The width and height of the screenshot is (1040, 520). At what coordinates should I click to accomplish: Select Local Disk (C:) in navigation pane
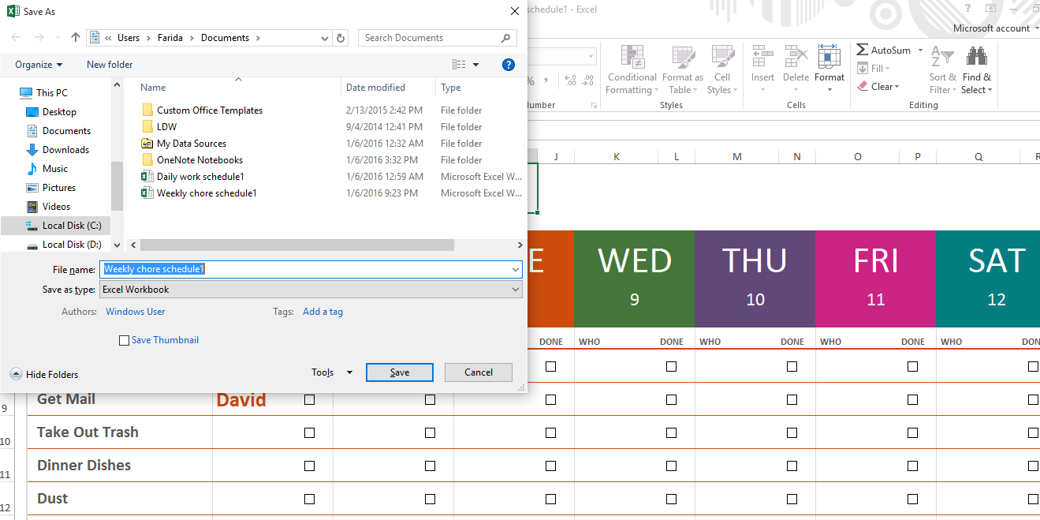tap(72, 226)
